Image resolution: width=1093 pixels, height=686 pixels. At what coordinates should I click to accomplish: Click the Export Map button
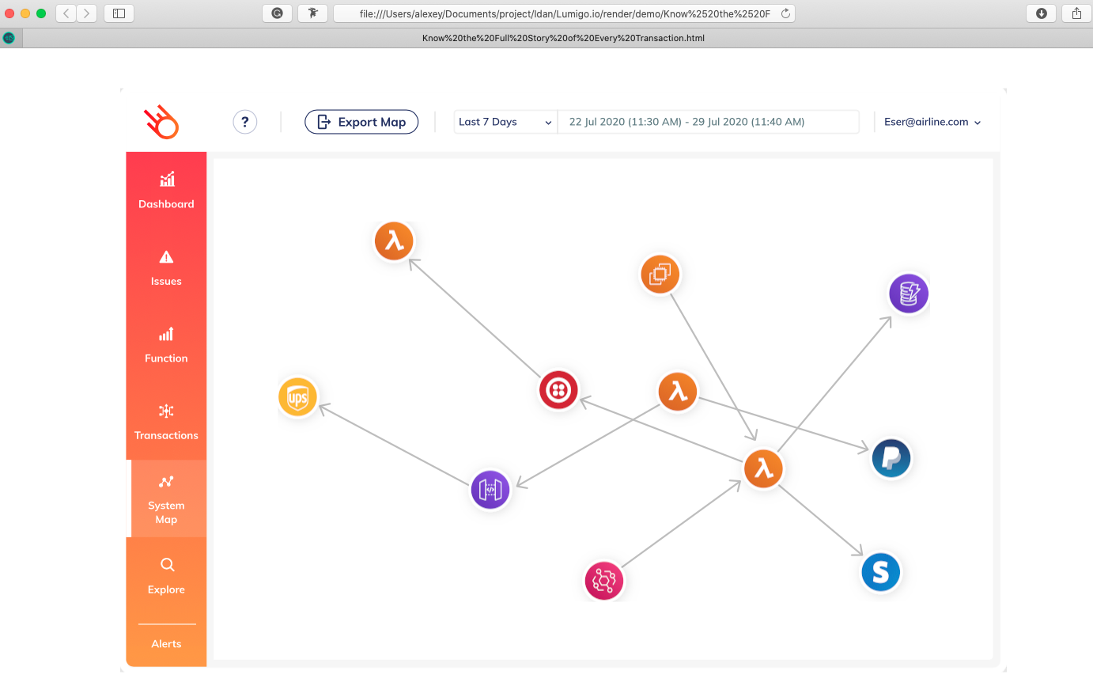click(x=361, y=122)
